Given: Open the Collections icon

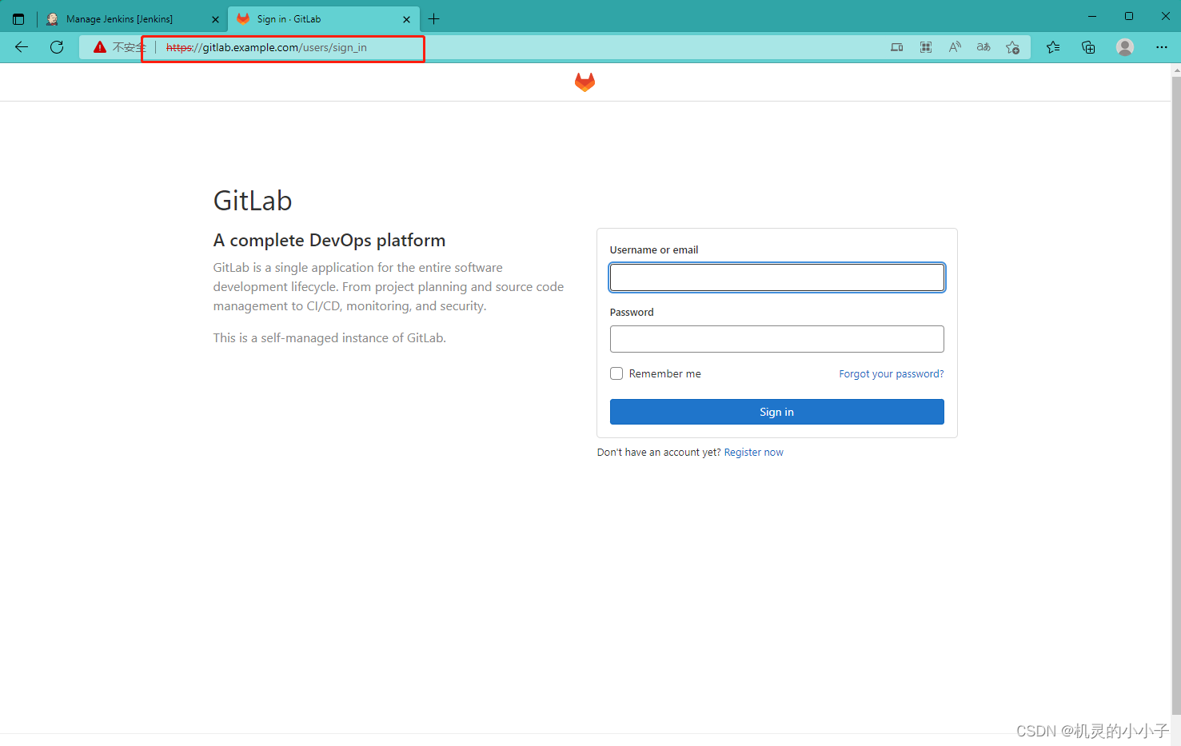Looking at the screenshot, I should pos(1088,47).
